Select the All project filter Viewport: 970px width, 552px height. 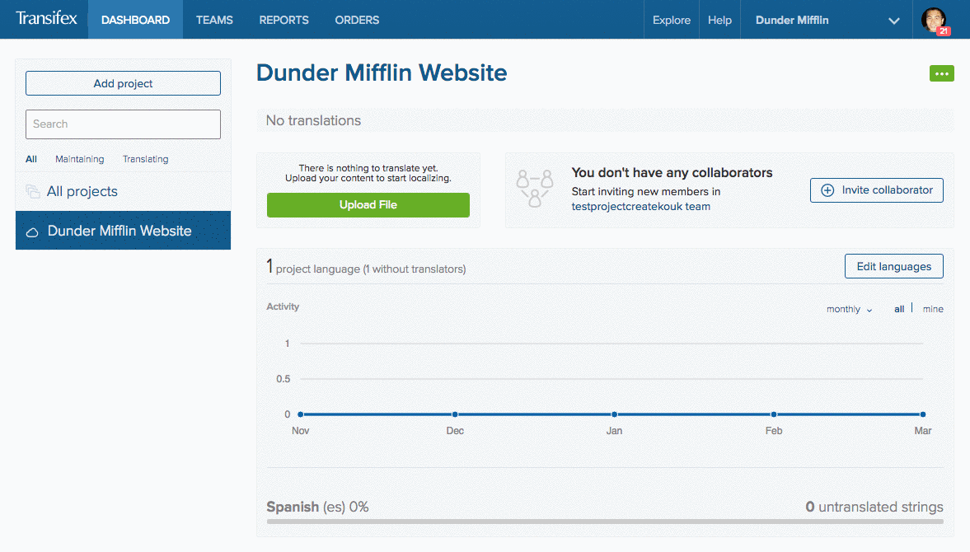click(31, 160)
